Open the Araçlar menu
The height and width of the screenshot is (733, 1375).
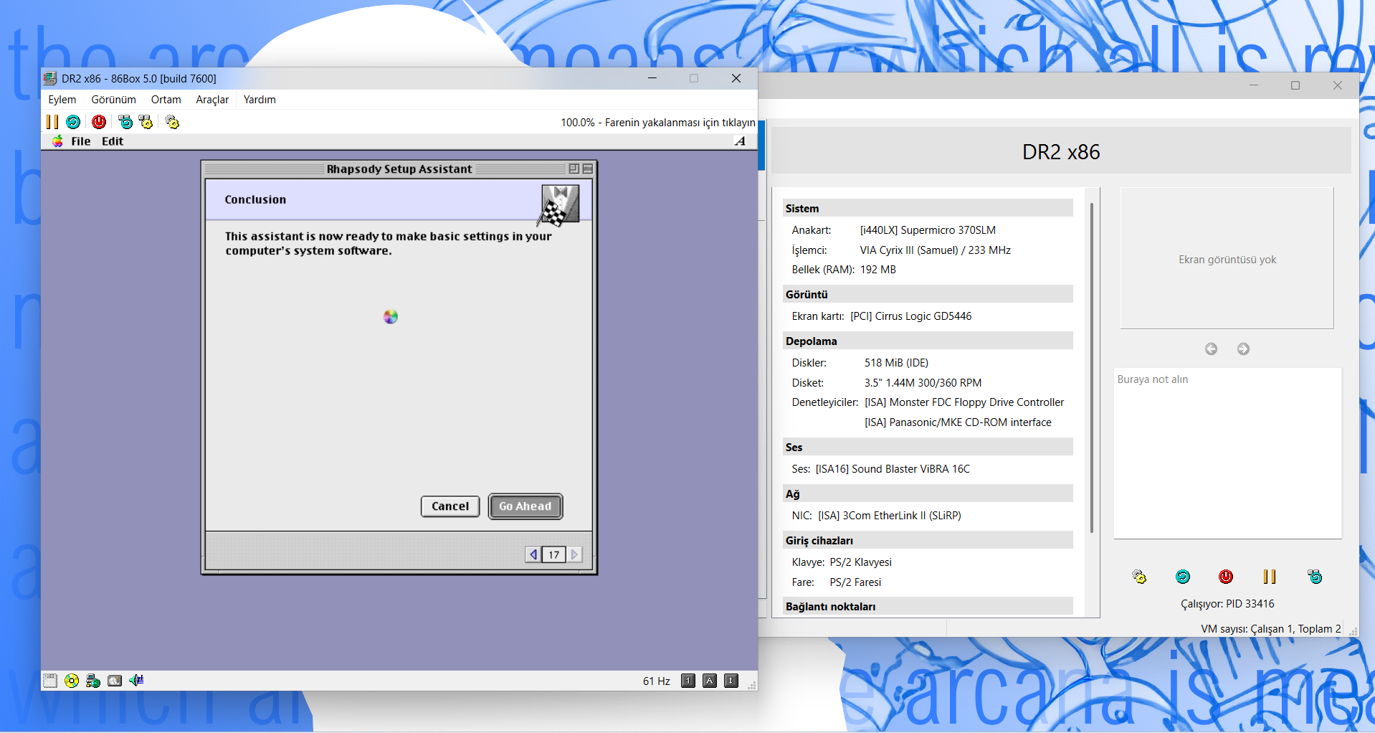pyautogui.click(x=212, y=100)
